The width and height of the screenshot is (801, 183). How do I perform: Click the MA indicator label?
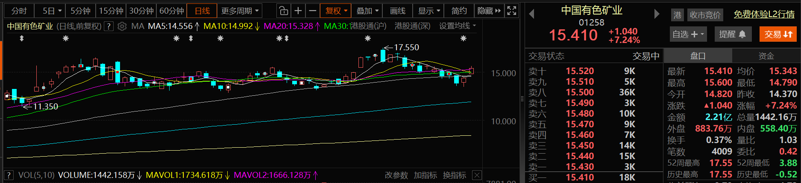pos(138,26)
